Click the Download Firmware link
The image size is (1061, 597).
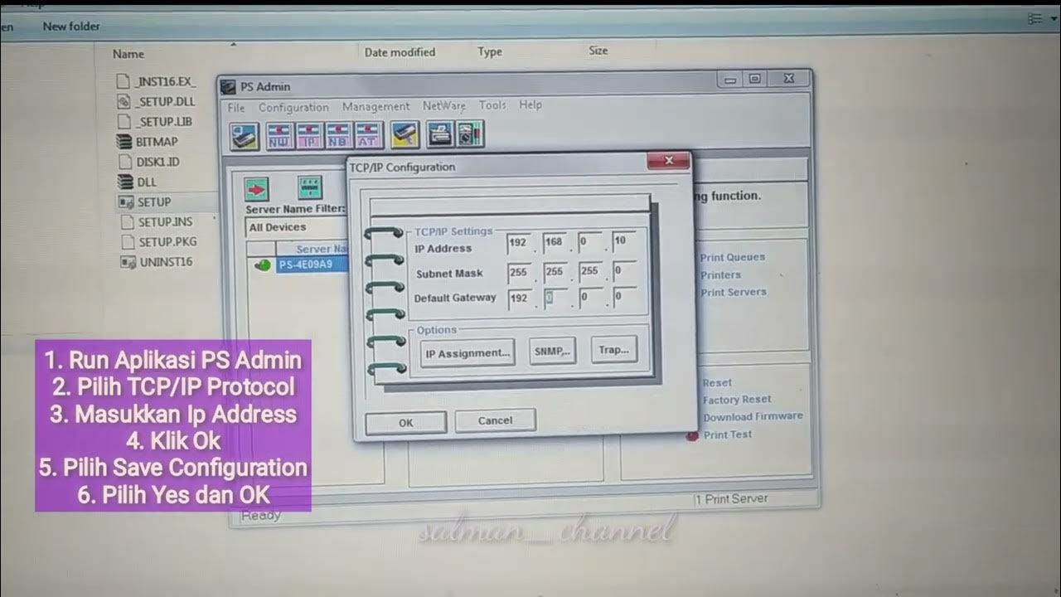tap(753, 416)
